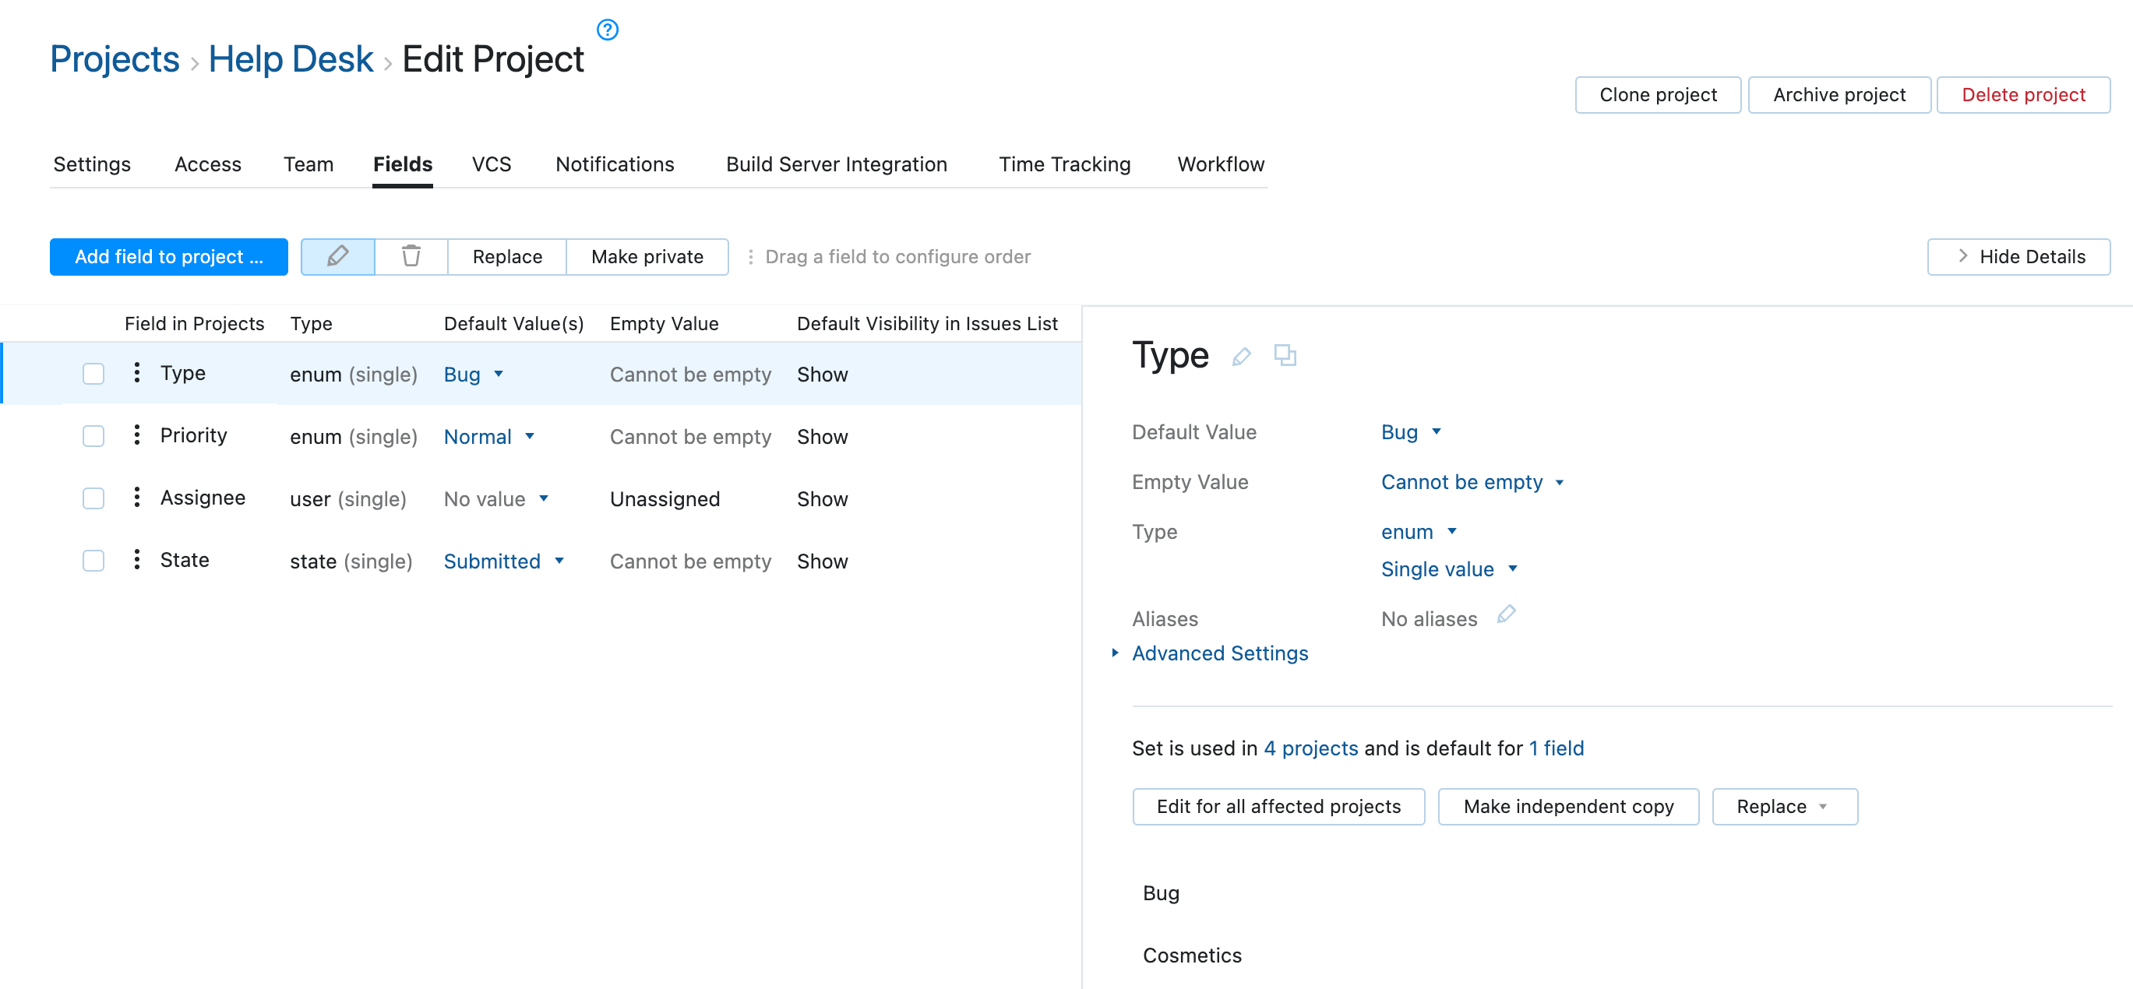
Task: Click the pencil edit icon in the toolbar
Action: coord(337,256)
